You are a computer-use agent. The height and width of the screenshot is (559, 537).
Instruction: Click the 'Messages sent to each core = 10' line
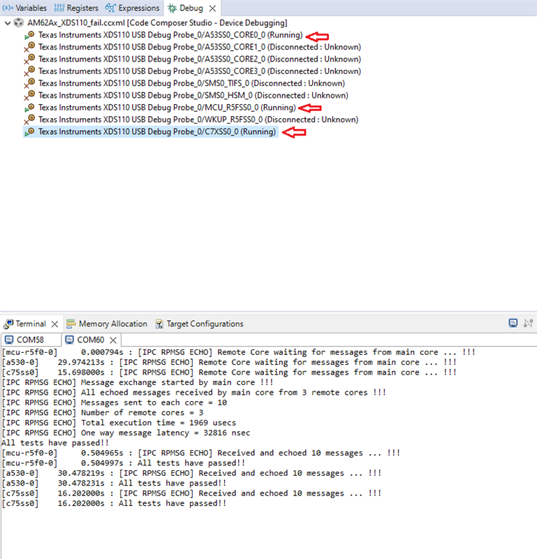click(x=114, y=402)
